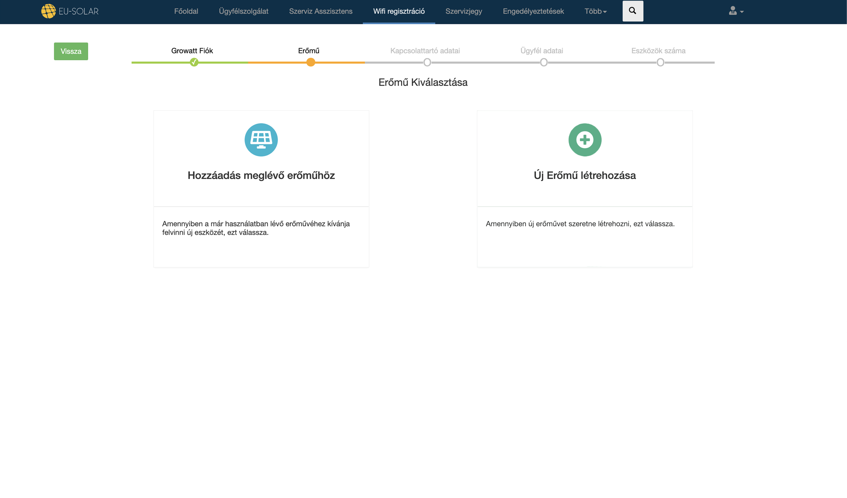Open the Főoldal menu item
The image size is (847, 498).
186,11
